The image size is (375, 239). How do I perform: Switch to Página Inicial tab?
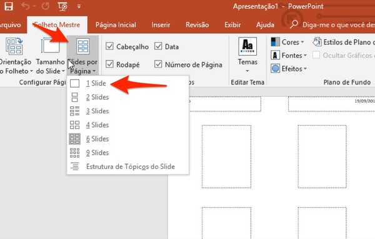pyautogui.click(x=116, y=25)
